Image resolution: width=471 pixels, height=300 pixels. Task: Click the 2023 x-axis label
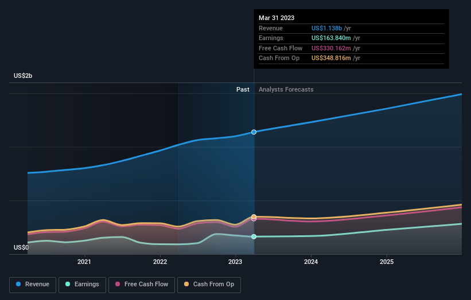click(235, 262)
